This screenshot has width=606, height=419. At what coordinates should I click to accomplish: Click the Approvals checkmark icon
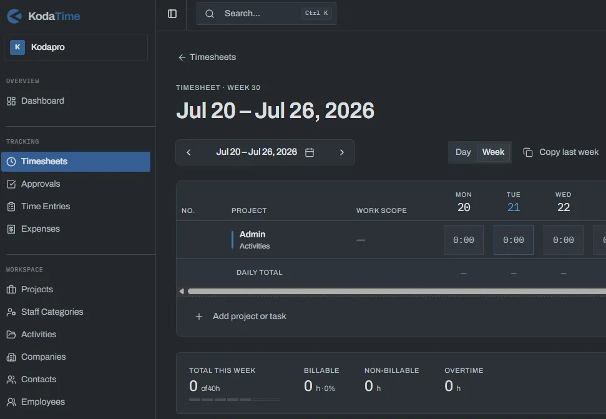pyautogui.click(x=11, y=184)
